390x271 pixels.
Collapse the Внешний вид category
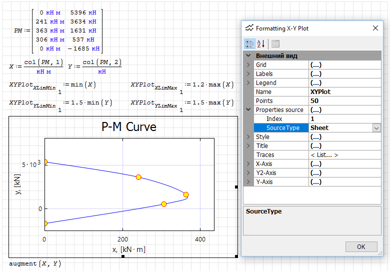(x=248, y=55)
